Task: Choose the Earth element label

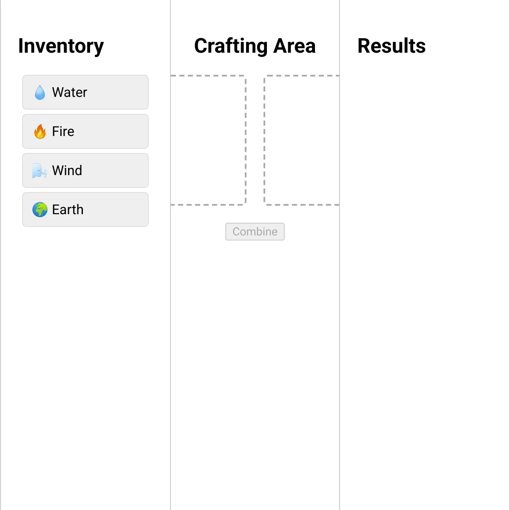Action: (x=68, y=210)
